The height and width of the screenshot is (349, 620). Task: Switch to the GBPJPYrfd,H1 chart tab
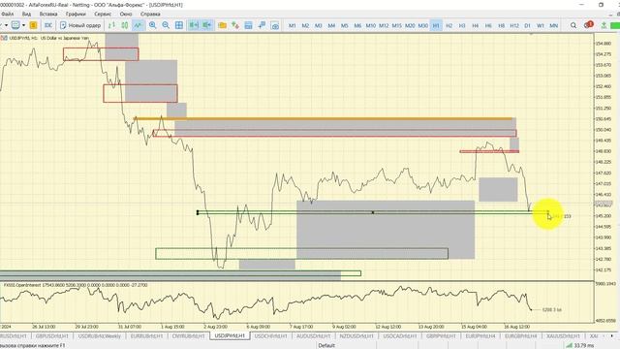[x=441, y=336]
